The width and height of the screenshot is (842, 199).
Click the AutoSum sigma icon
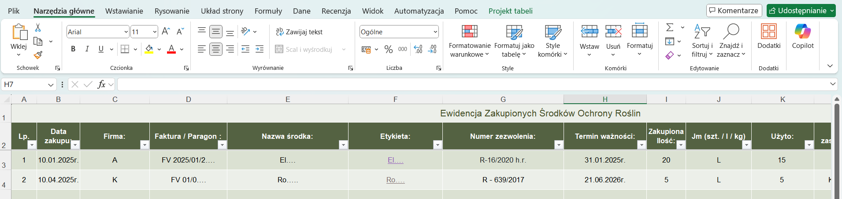670,27
